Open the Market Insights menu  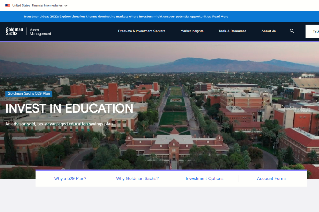[x=192, y=31]
